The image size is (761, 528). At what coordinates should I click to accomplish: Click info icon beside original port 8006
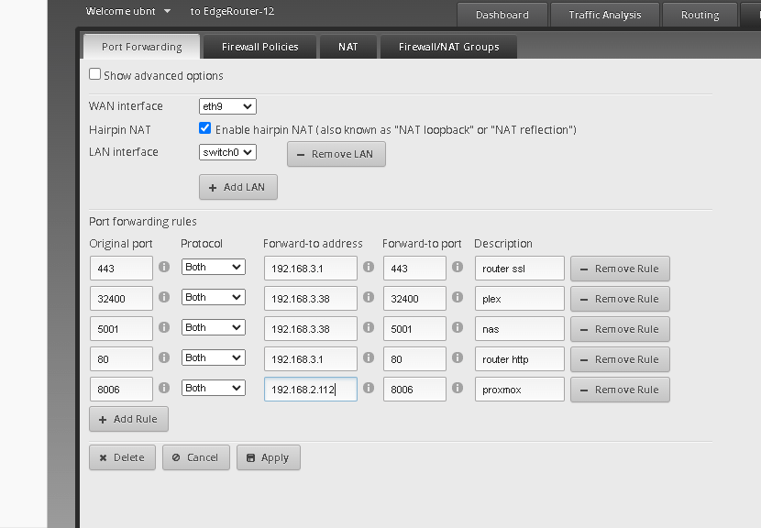point(164,388)
